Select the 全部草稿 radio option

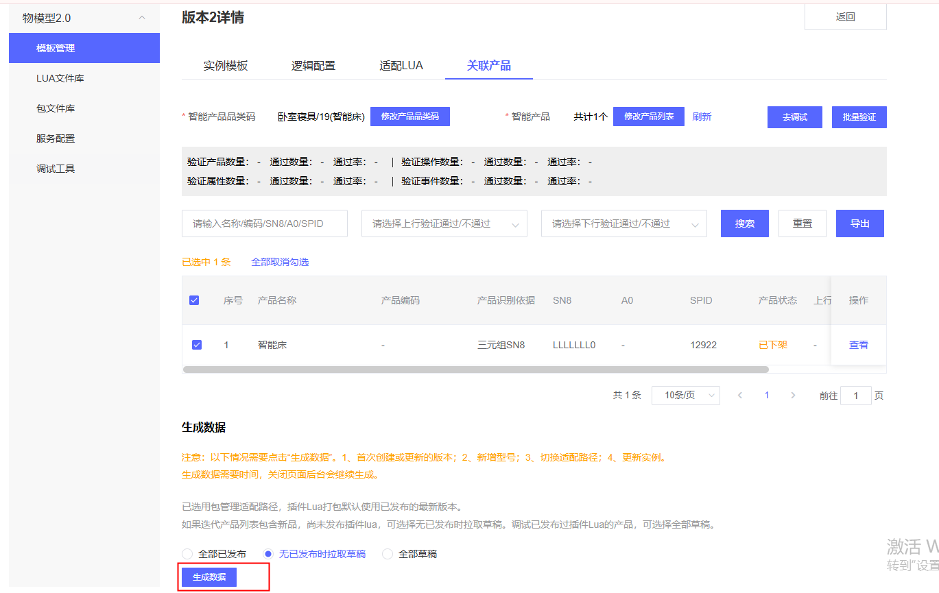(x=410, y=554)
